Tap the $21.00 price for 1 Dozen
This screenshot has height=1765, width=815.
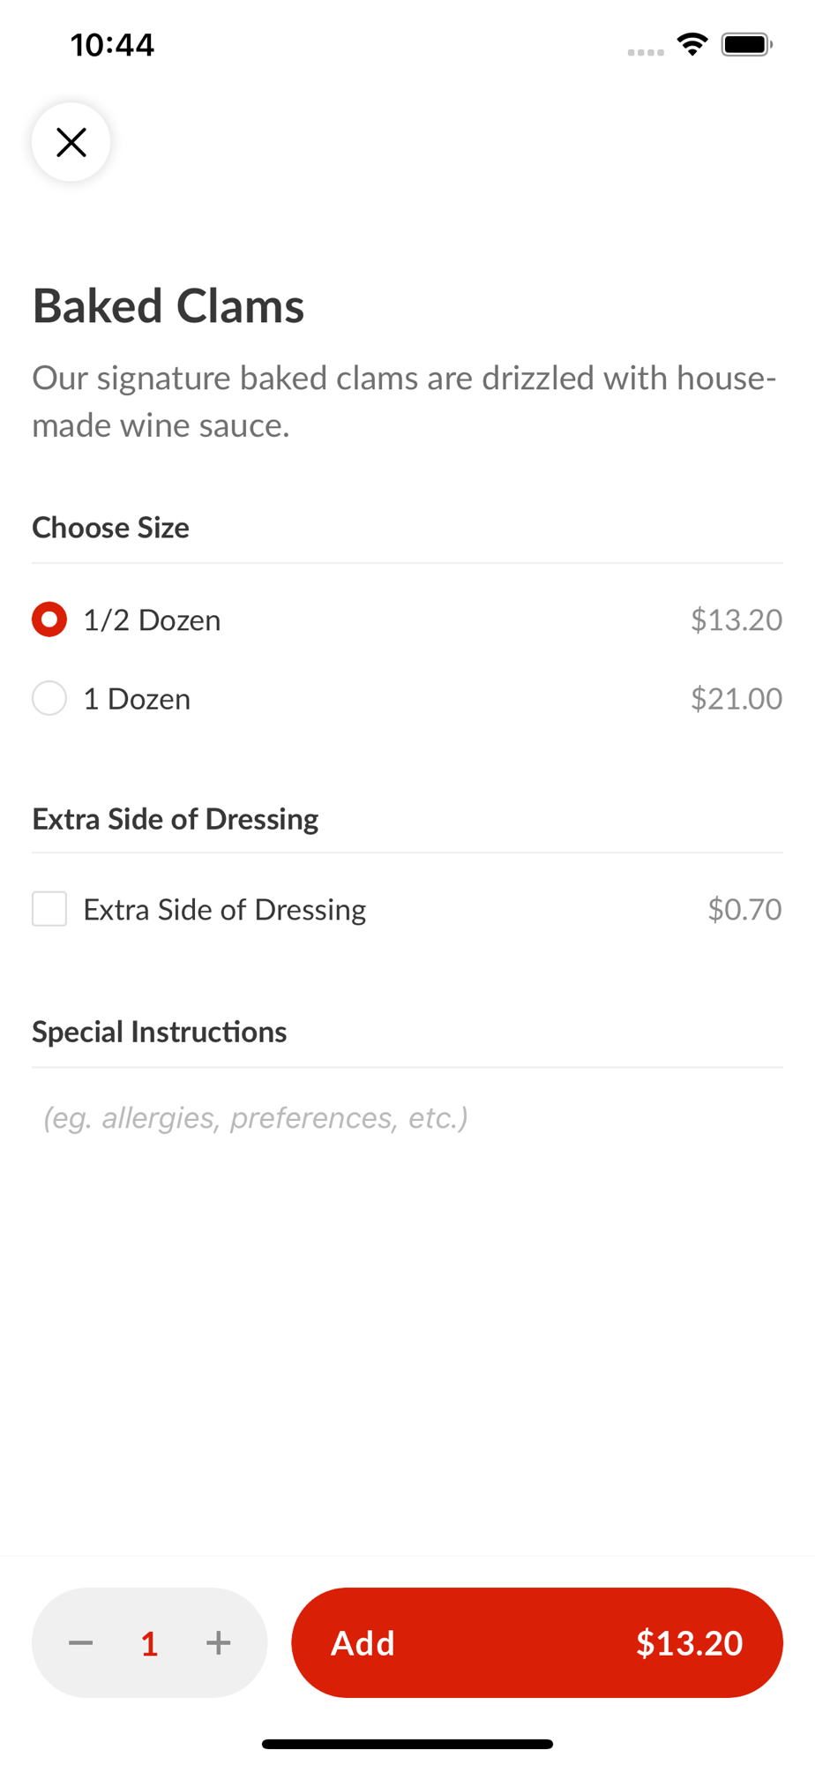click(736, 699)
